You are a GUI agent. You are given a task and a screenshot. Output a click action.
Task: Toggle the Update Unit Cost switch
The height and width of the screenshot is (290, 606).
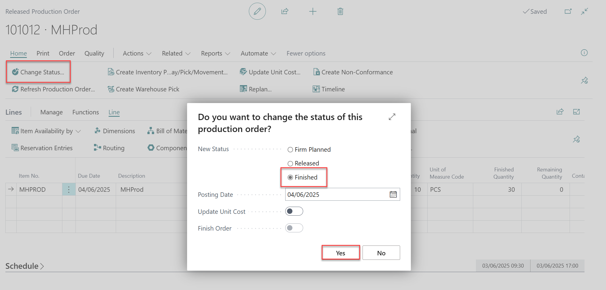point(294,211)
